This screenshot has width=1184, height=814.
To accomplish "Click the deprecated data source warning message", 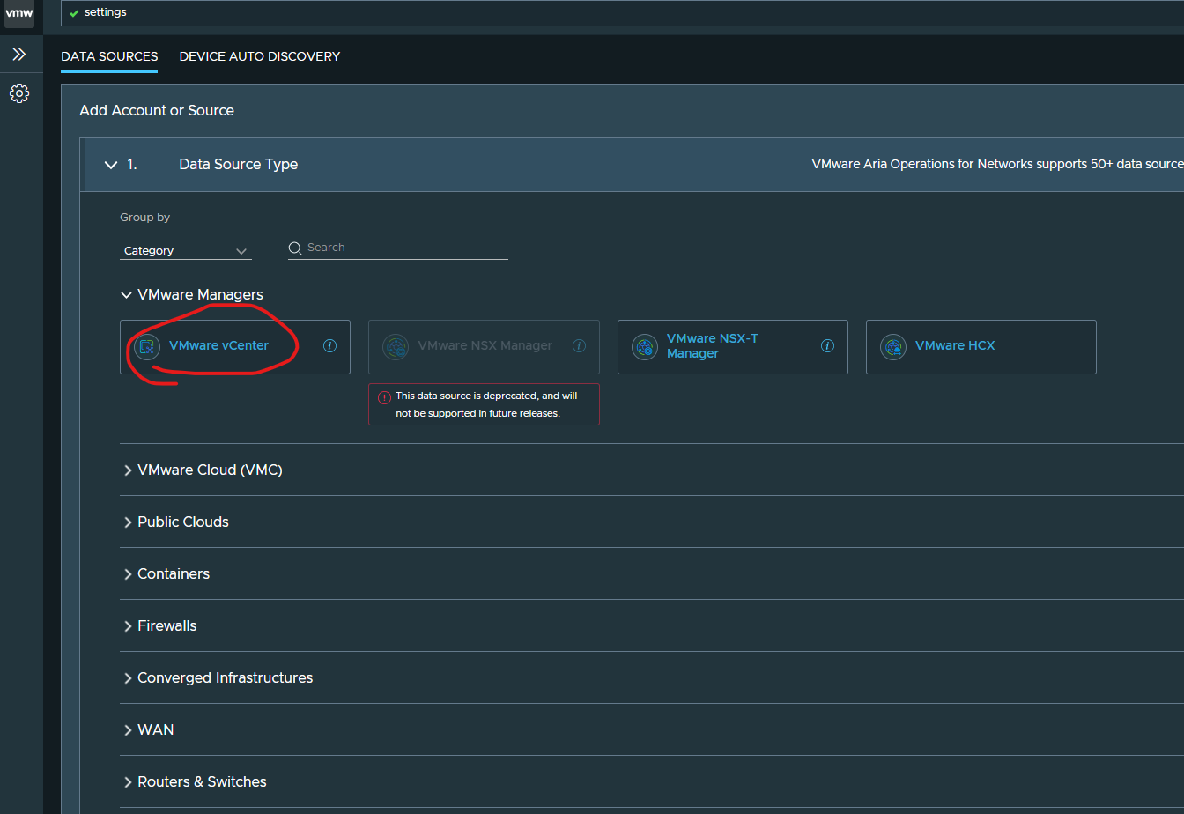I will (x=484, y=404).
